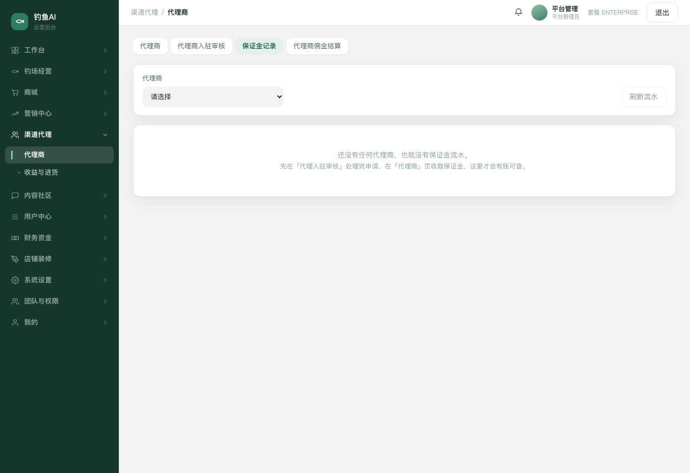Click the 店铺装修 pen icon
The height and width of the screenshot is (473, 690).
[x=15, y=259]
